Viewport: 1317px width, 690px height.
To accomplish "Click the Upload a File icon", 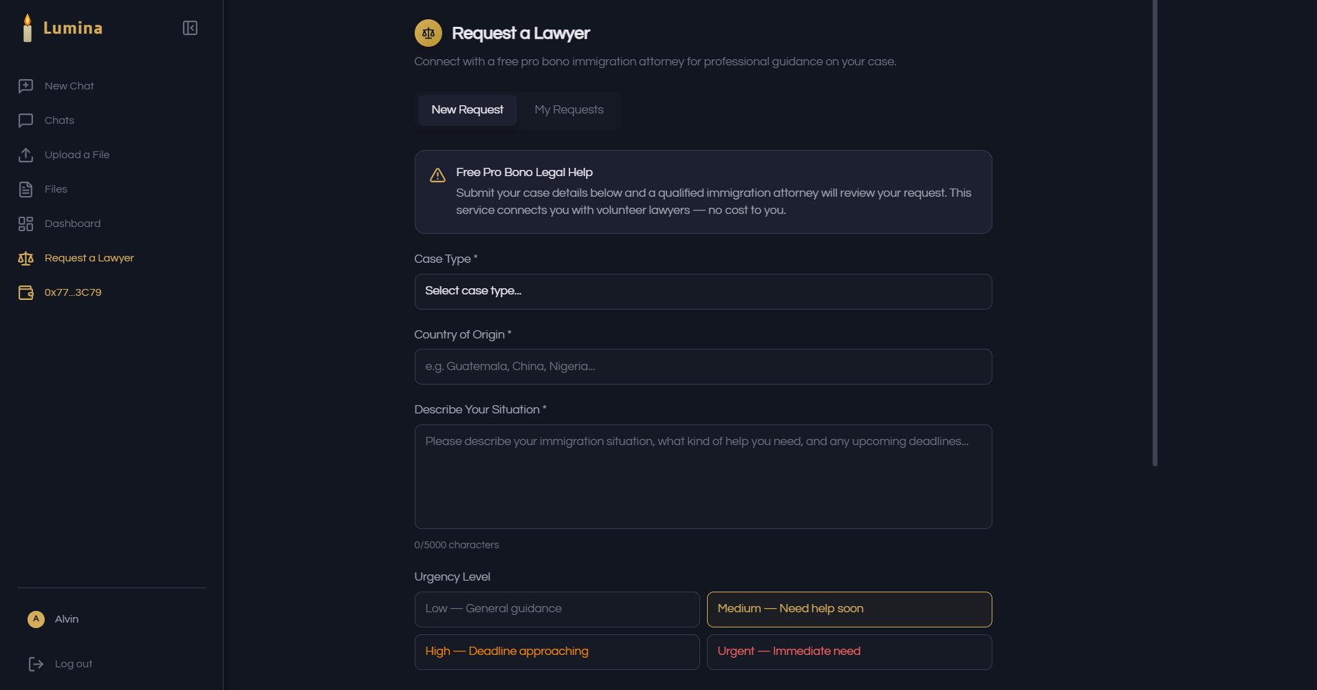I will click(25, 155).
